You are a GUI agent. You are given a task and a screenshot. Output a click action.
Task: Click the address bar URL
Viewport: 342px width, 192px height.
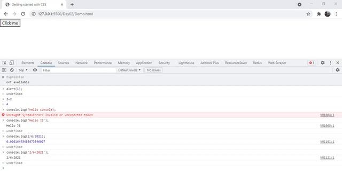point(65,14)
